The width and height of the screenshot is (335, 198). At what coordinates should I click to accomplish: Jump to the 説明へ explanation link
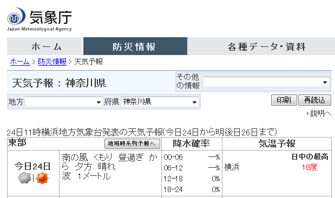pyautogui.click(x=321, y=113)
